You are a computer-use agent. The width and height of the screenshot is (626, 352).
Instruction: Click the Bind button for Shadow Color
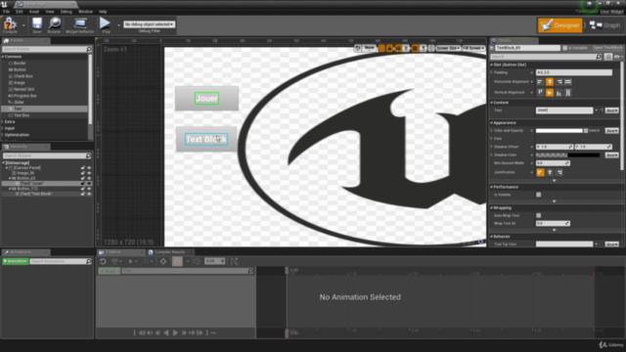611,155
